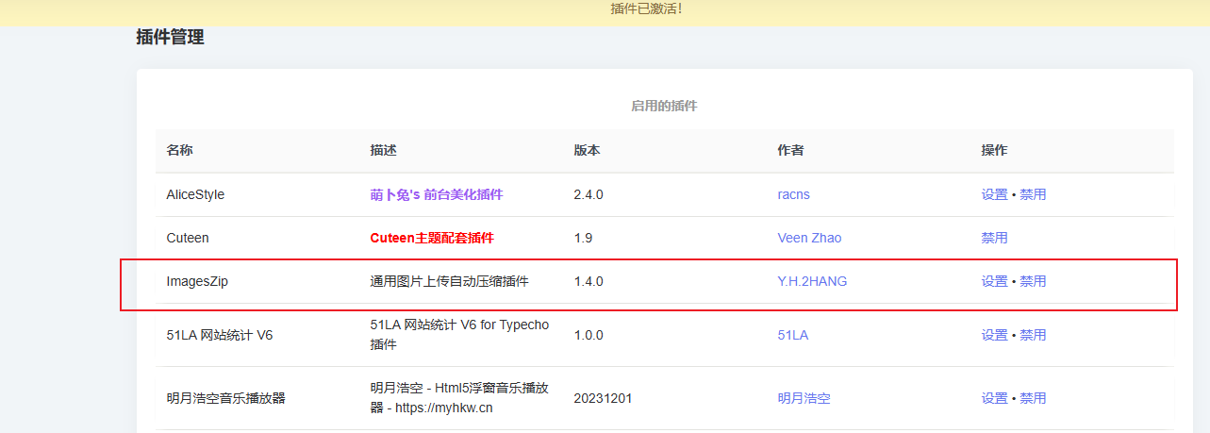Open the 明月浩空 author link

(x=804, y=398)
